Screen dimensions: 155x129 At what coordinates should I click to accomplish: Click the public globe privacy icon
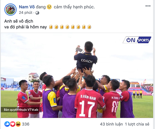37,13
